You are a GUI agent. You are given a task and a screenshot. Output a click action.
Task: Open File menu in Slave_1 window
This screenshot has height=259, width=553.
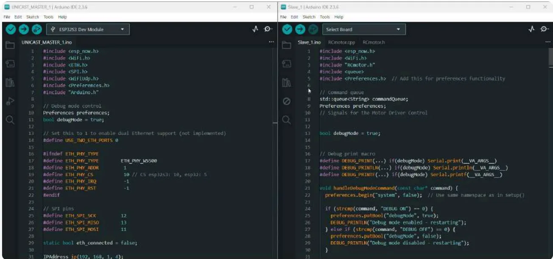(x=283, y=17)
